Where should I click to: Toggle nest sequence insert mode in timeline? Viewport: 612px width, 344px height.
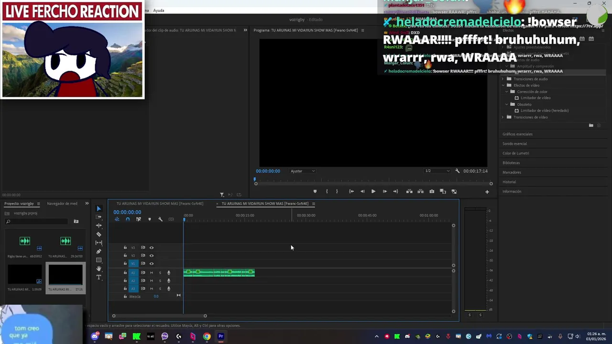pos(117,219)
